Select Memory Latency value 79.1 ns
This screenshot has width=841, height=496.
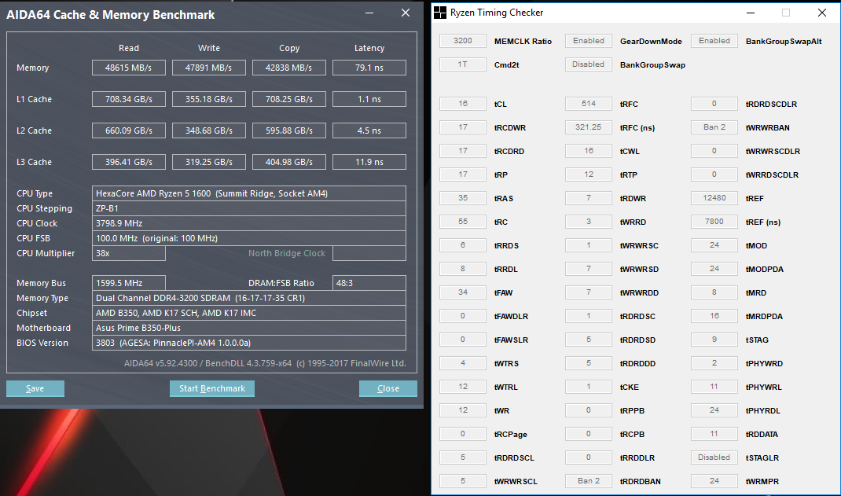coord(369,68)
